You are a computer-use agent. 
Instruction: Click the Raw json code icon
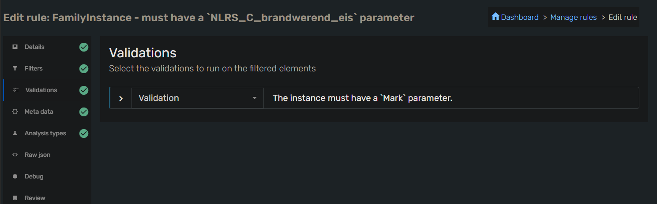pyautogui.click(x=15, y=155)
